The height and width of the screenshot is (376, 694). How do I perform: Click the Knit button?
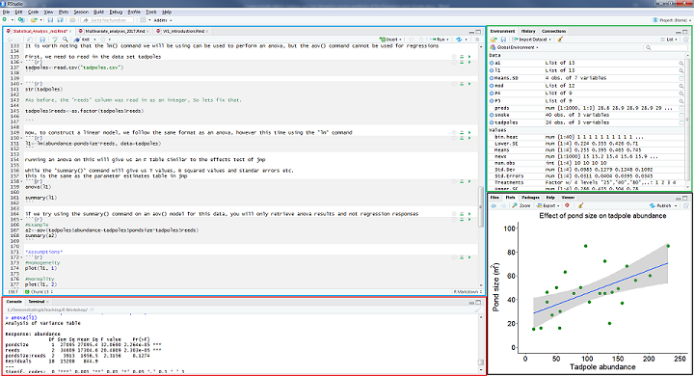pos(82,40)
